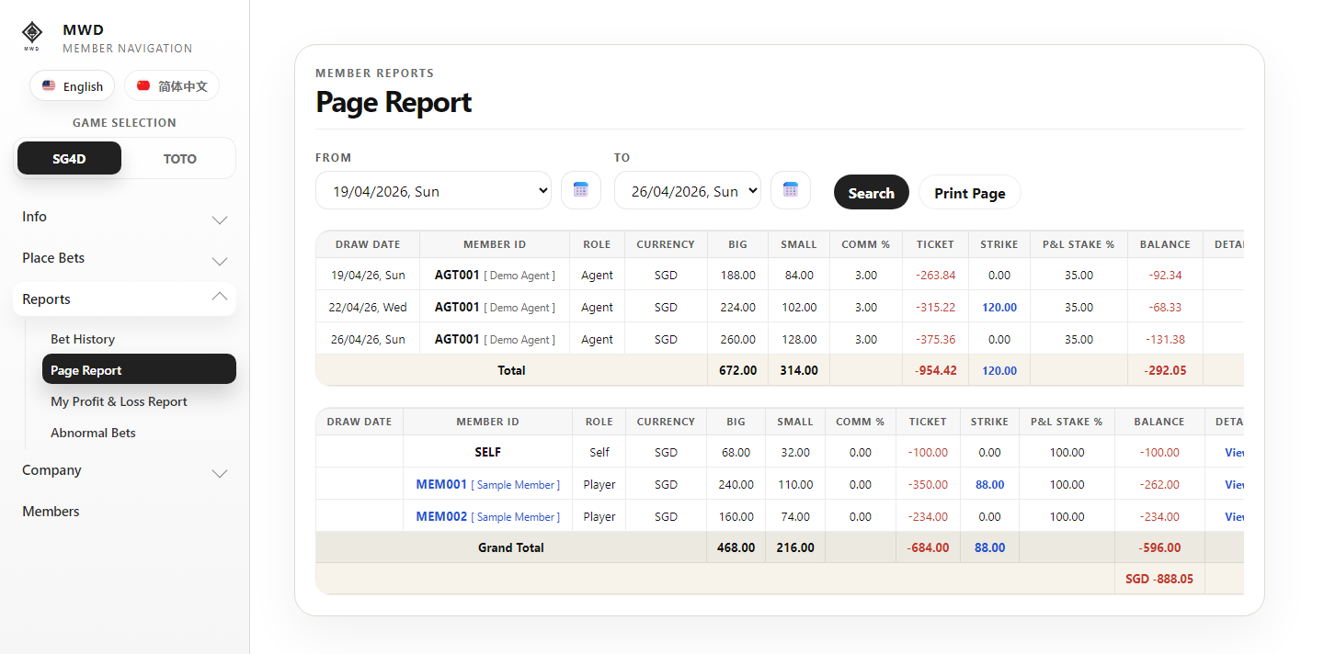Click the first table's DRAW DATE column header
This screenshot has width=1324, height=654.
368,244
